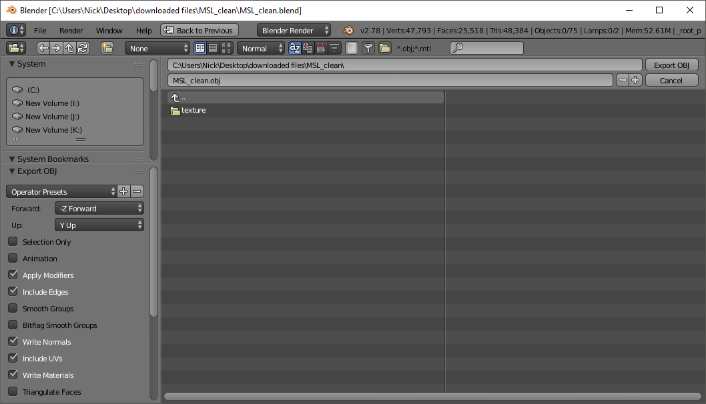
Task: Decrement file name number with minus
Action: (623, 80)
